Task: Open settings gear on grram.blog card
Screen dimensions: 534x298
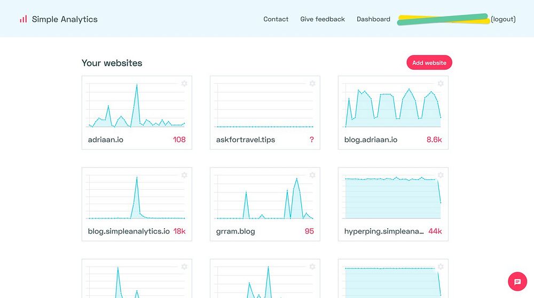Action: [x=312, y=175]
